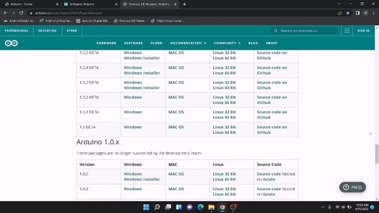
Task: Go back with browser back arrow
Action: (x=5, y=13)
